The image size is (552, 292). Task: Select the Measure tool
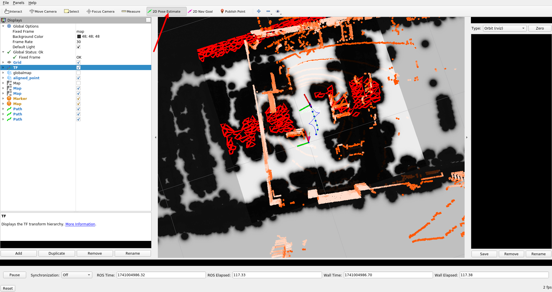pyautogui.click(x=131, y=11)
